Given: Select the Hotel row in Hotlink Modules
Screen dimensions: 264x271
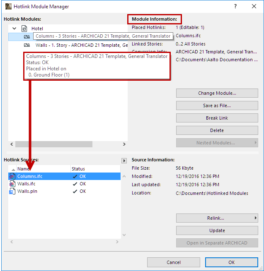Looking at the screenshot, I should point(68,29).
